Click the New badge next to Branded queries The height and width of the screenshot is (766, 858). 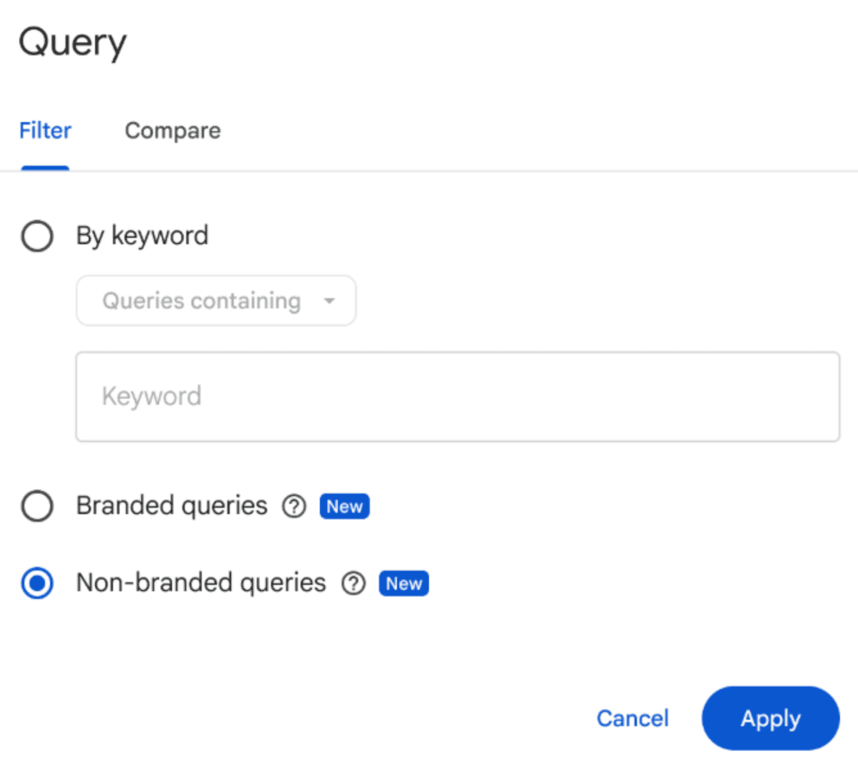click(344, 506)
